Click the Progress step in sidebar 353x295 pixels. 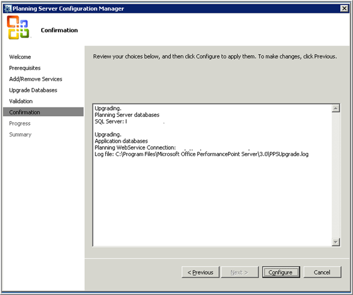[x=20, y=124]
